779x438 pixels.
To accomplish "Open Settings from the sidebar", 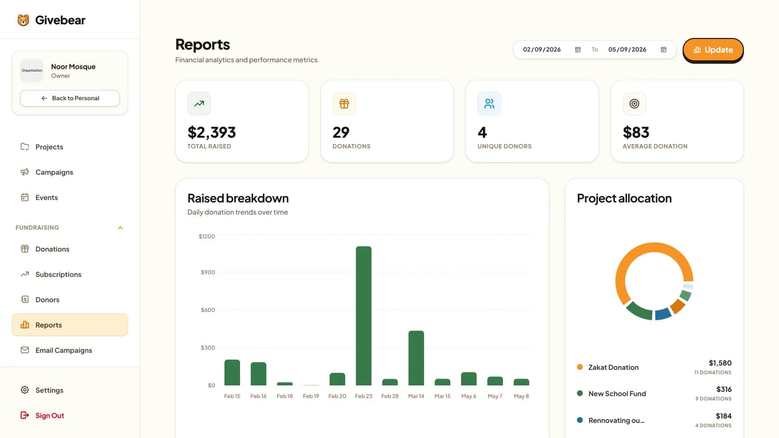I will (70, 390).
